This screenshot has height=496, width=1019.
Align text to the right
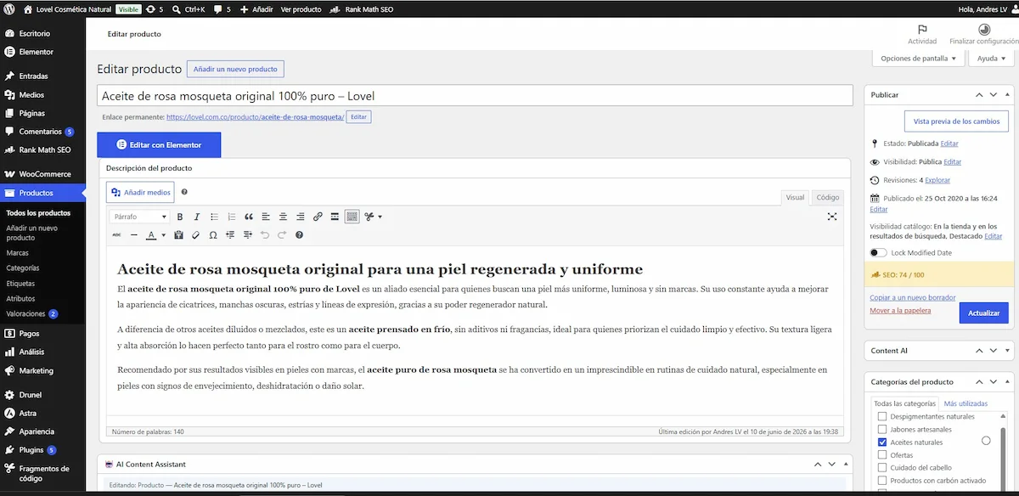click(x=301, y=217)
